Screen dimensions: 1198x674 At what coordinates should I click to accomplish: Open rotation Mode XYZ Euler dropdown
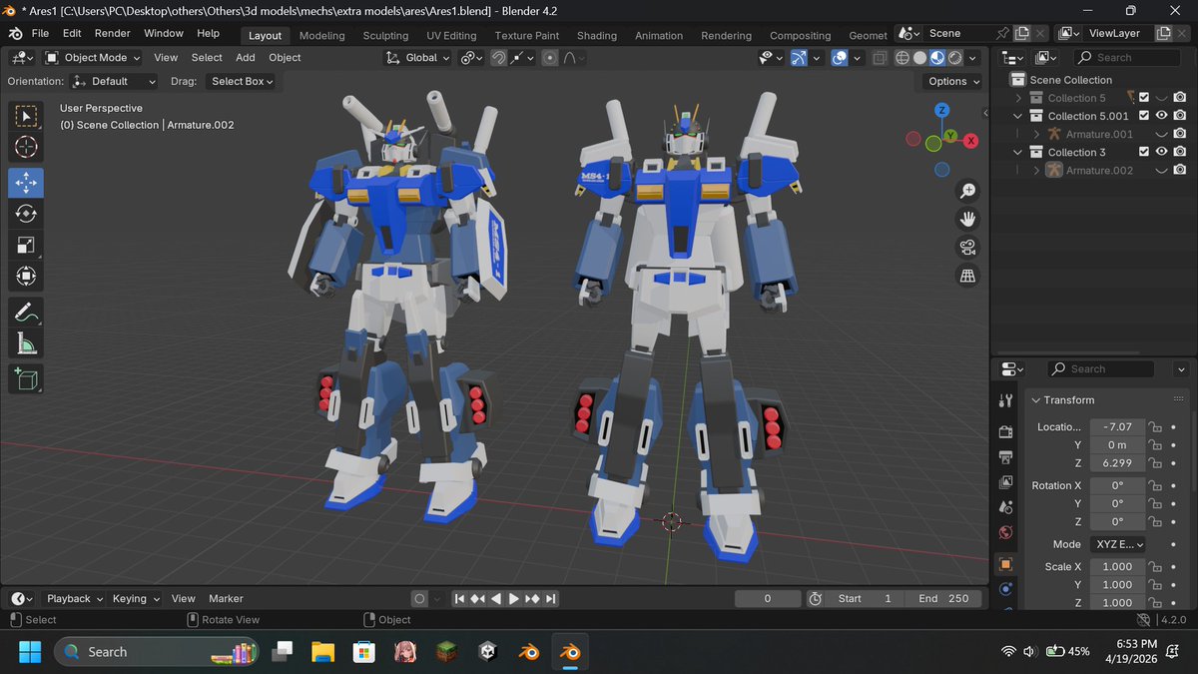coord(1117,544)
